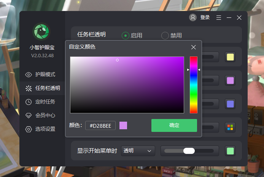This screenshot has width=264, height=177.
Task: Click the Windows colors swatch icon
Action: [230, 127]
